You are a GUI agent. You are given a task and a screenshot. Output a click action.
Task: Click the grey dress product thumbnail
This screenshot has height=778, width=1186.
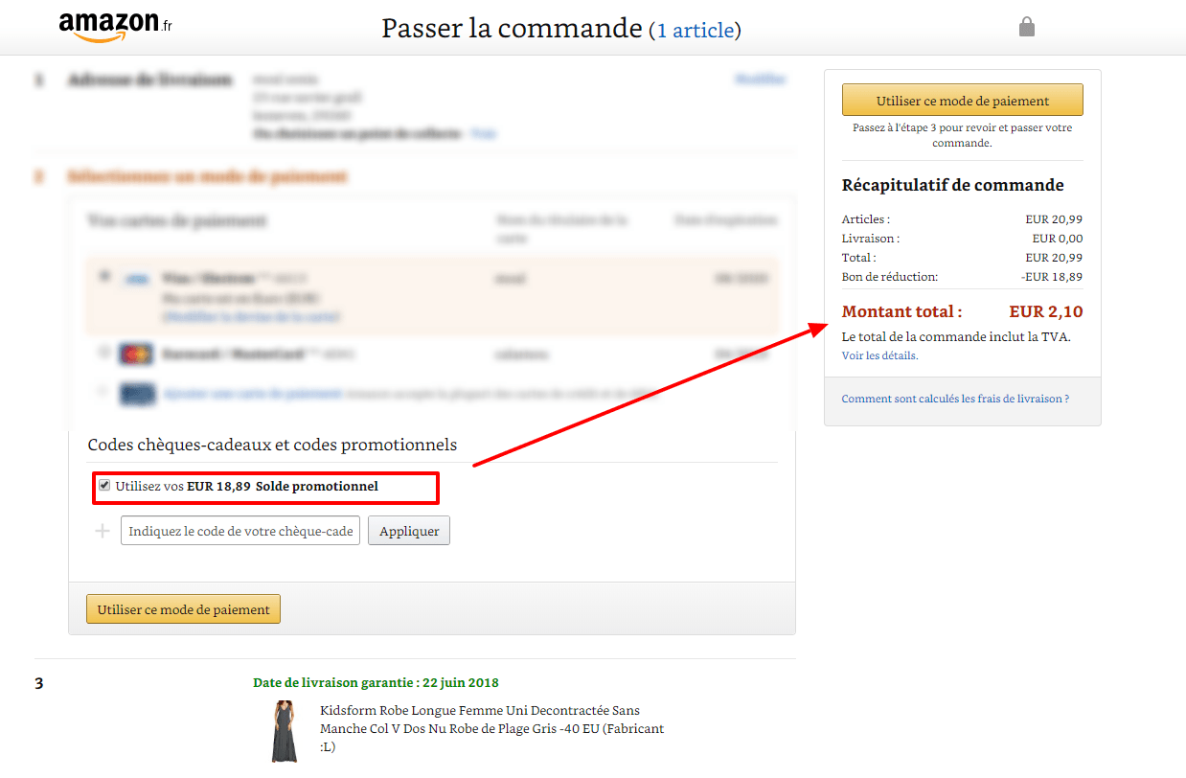click(284, 731)
